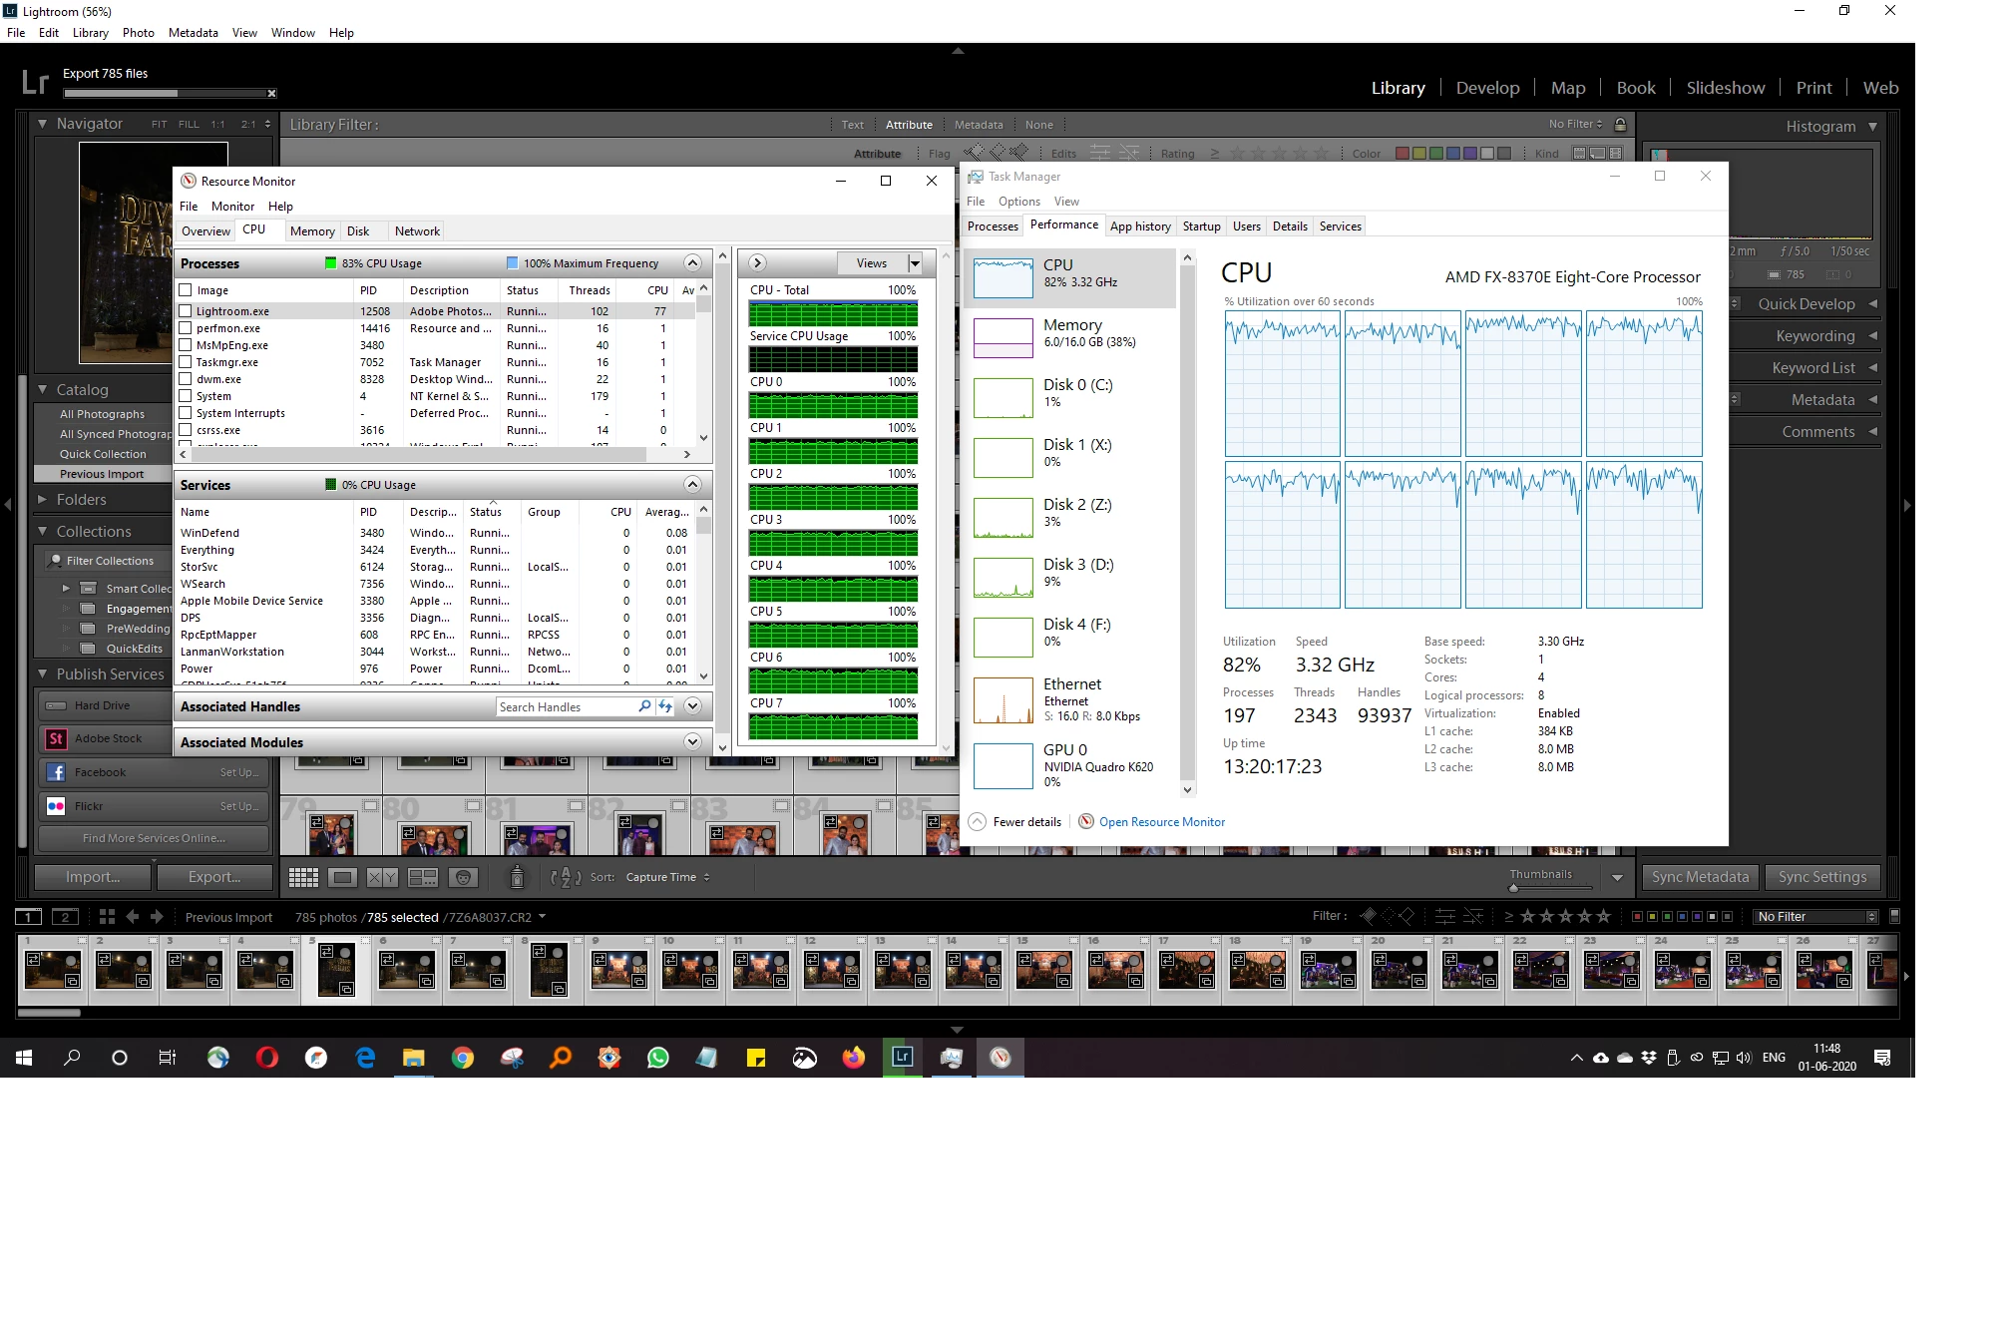Viewport: 2011px width, 1341px height.
Task: Open Survey view icon
Action: pyautogui.click(x=423, y=878)
